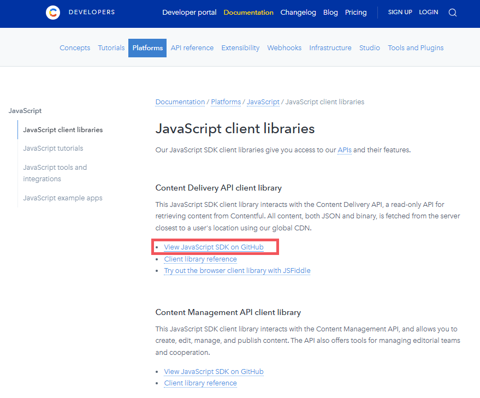Open the Infrastructure tab
480x398 pixels.
click(330, 47)
